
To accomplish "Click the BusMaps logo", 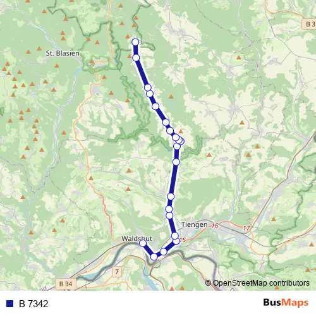I will (286, 303).
